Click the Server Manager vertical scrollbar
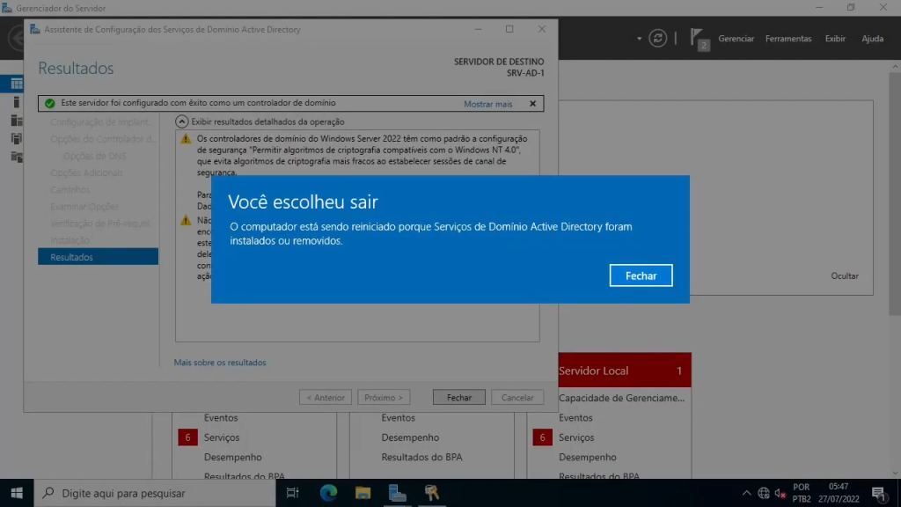This screenshot has width=901, height=507. [x=895, y=195]
